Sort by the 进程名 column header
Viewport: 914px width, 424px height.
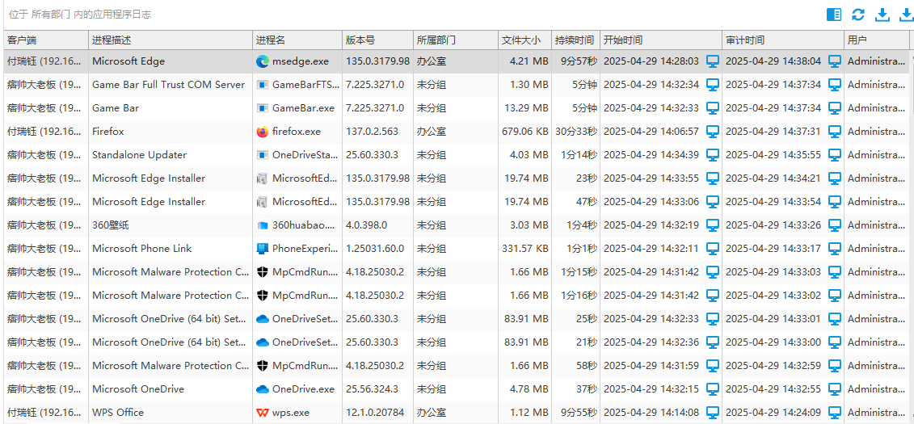click(297, 40)
